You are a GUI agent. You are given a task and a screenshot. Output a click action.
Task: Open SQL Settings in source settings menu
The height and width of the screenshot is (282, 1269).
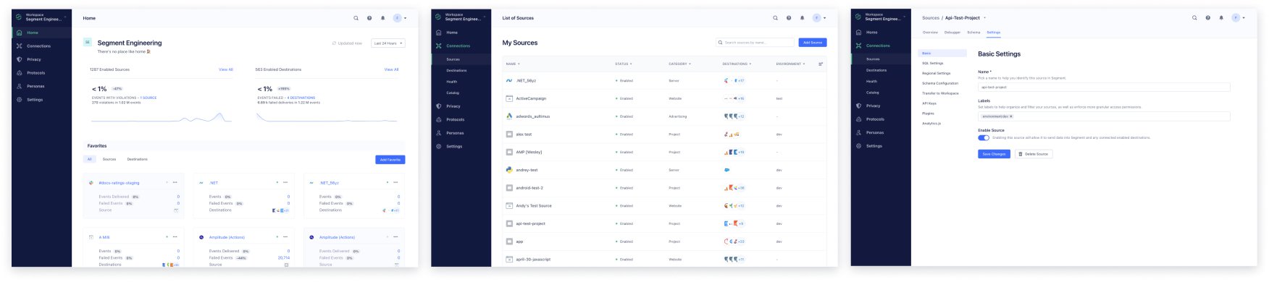(x=933, y=64)
